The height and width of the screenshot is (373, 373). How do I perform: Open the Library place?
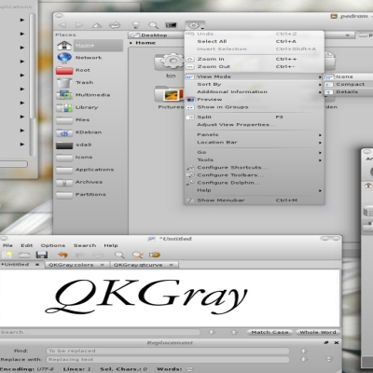pyautogui.click(x=90, y=107)
